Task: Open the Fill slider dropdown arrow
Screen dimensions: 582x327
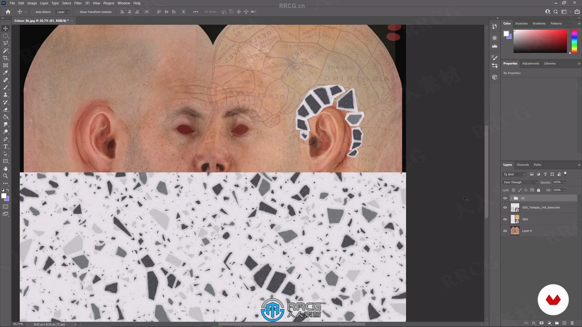Action: (564, 190)
